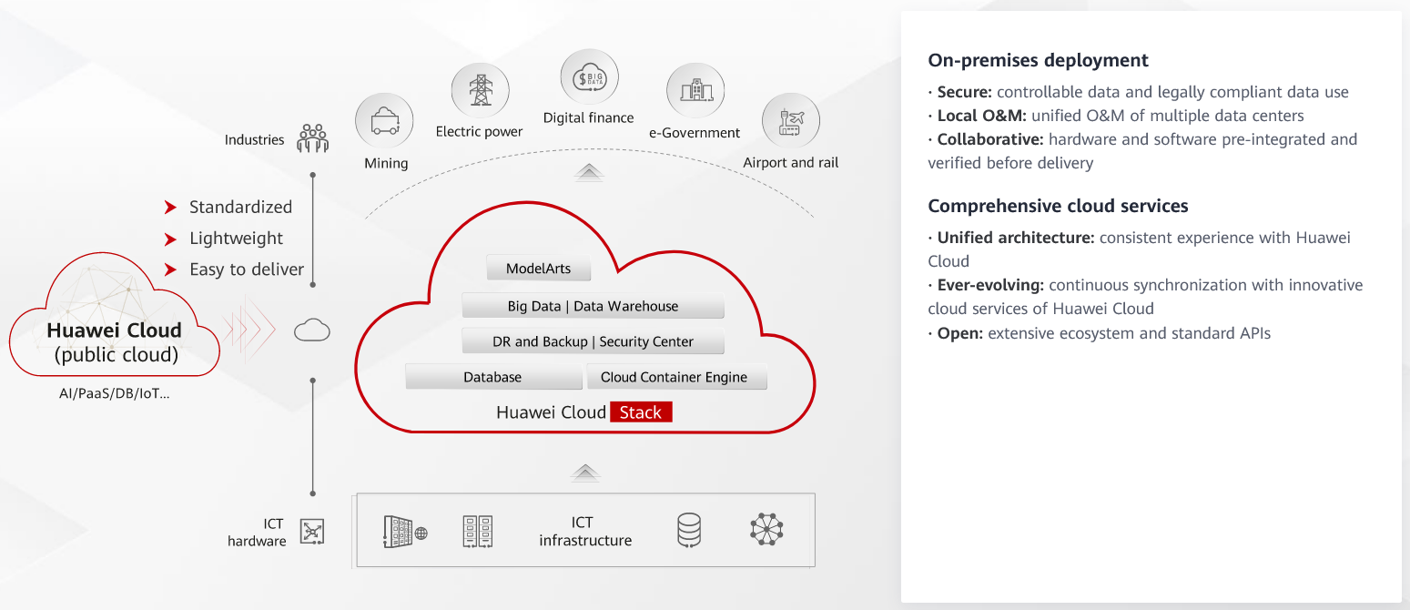Image resolution: width=1410 pixels, height=610 pixels.
Task: Select the ModelArts service block
Action: click(538, 269)
